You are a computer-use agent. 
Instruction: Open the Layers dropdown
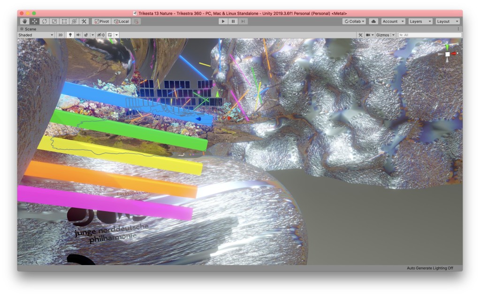coord(420,22)
